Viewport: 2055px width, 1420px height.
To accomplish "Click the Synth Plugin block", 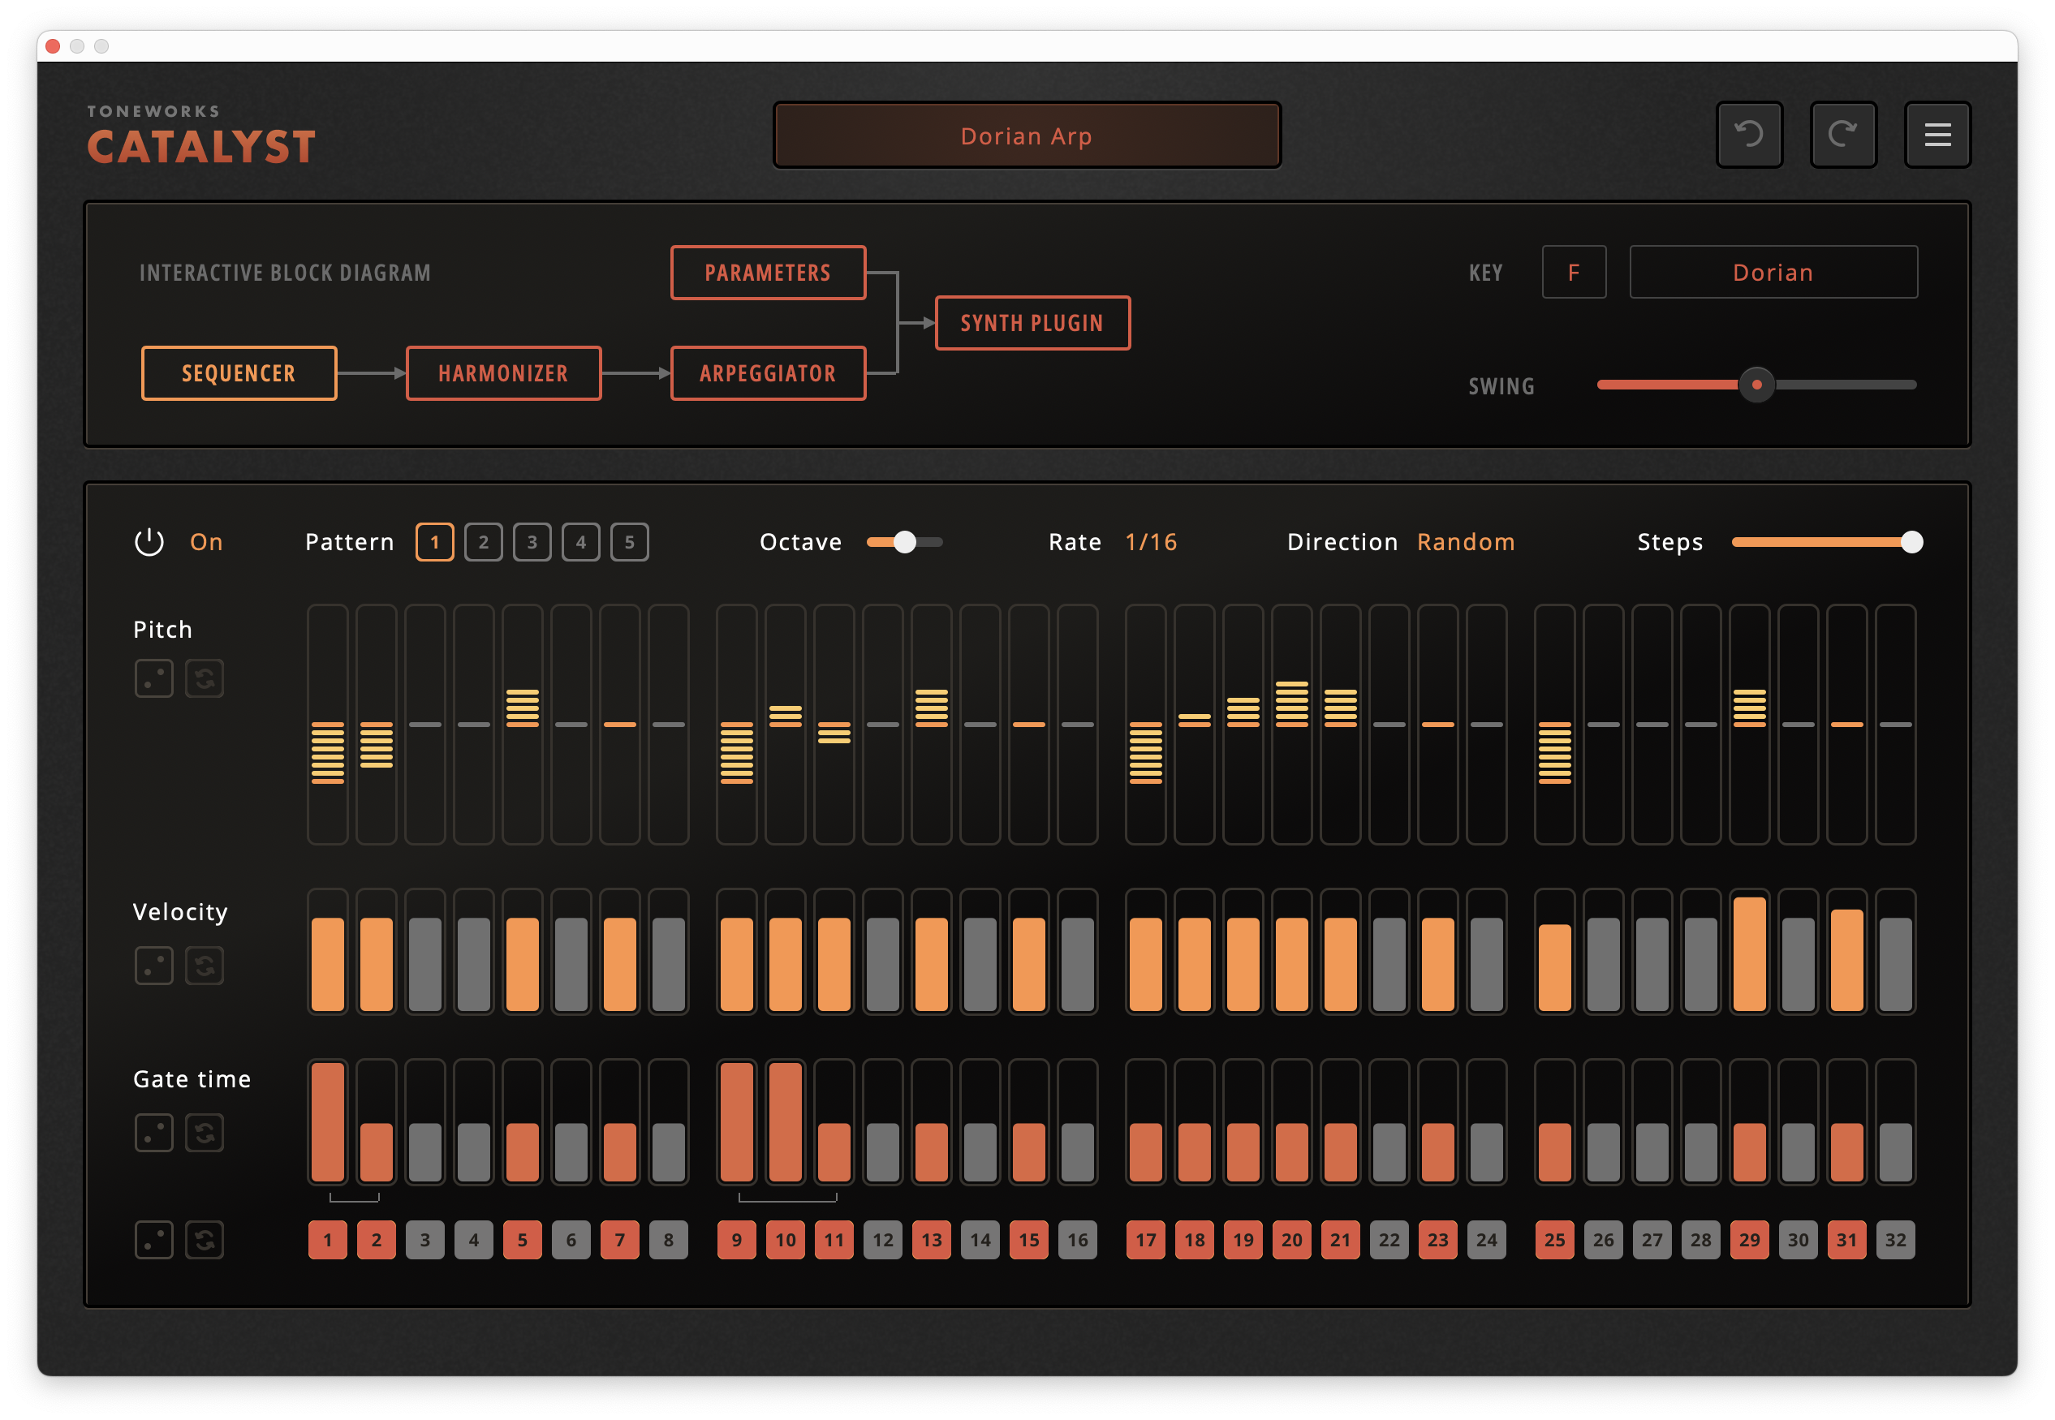I will [1032, 322].
